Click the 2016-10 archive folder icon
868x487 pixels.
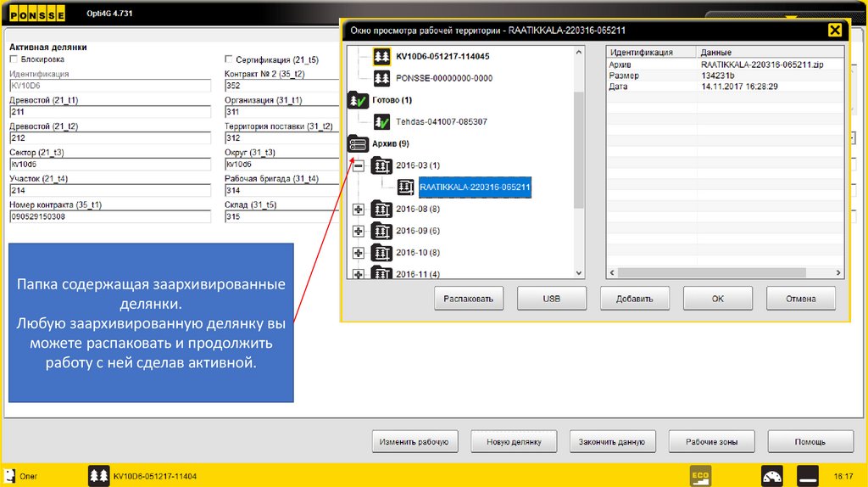pos(381,253)
